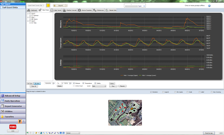224x135 pixels.
Task: Click the Toro logo
Action: click(x=13, y=127)
